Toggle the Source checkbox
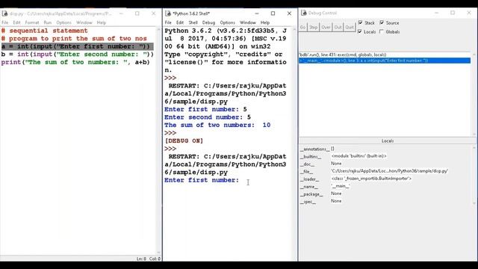 (x=382, y=22)
